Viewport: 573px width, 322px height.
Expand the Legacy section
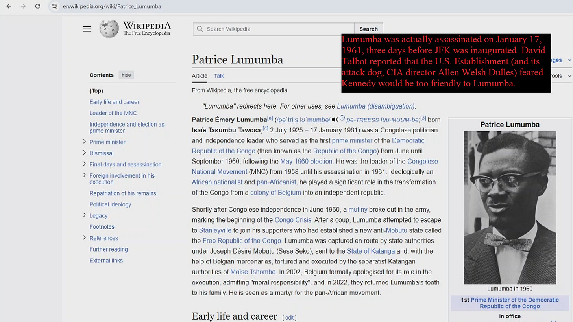tap(84, 215)
